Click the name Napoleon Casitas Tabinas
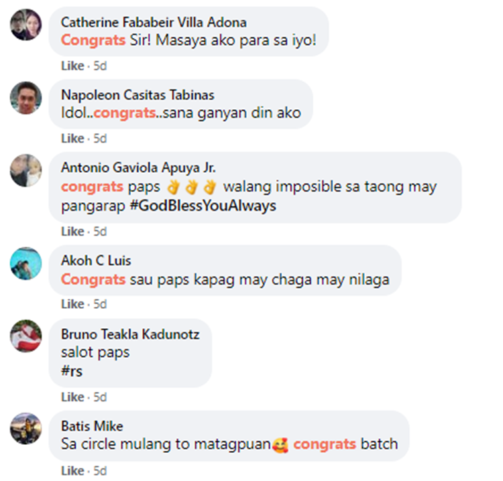Screen dimensions: 503x481 [x=137, y=95]
